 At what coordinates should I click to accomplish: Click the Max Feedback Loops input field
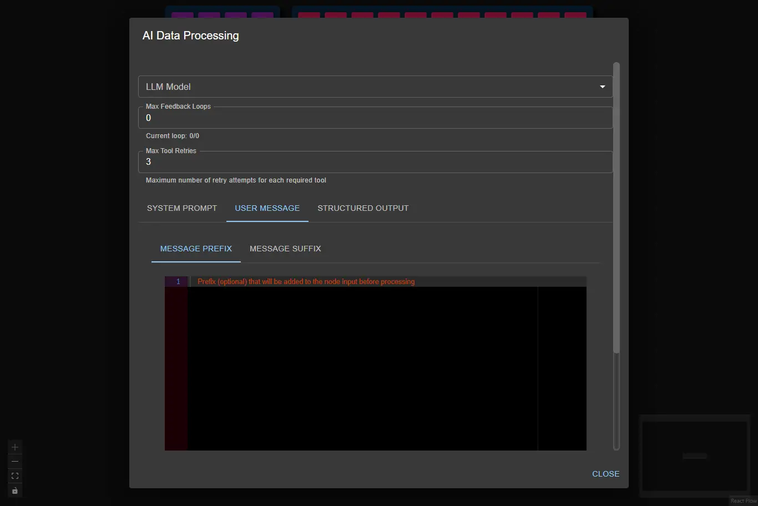(x=375, y=118)
